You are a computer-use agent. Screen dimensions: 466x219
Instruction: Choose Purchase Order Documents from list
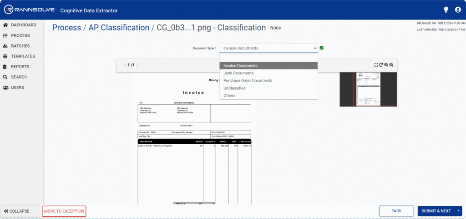[x=248, y=81]
